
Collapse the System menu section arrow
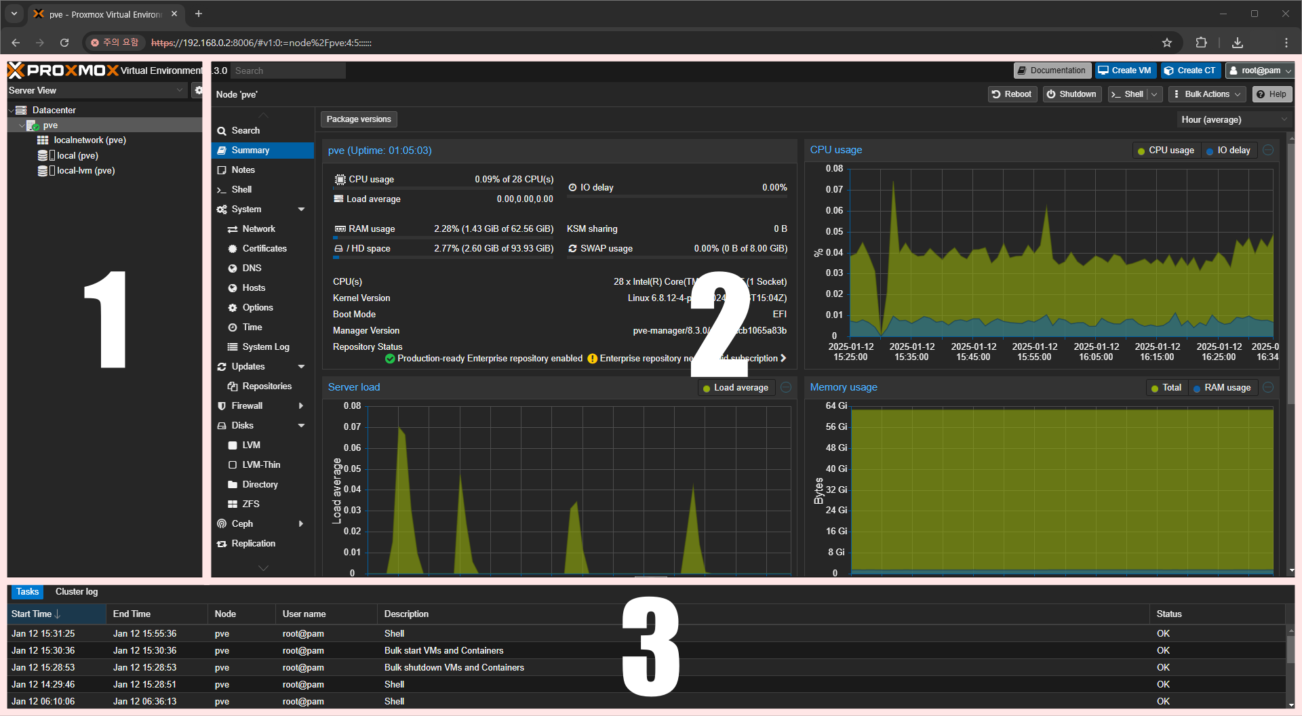pos(302,210)
